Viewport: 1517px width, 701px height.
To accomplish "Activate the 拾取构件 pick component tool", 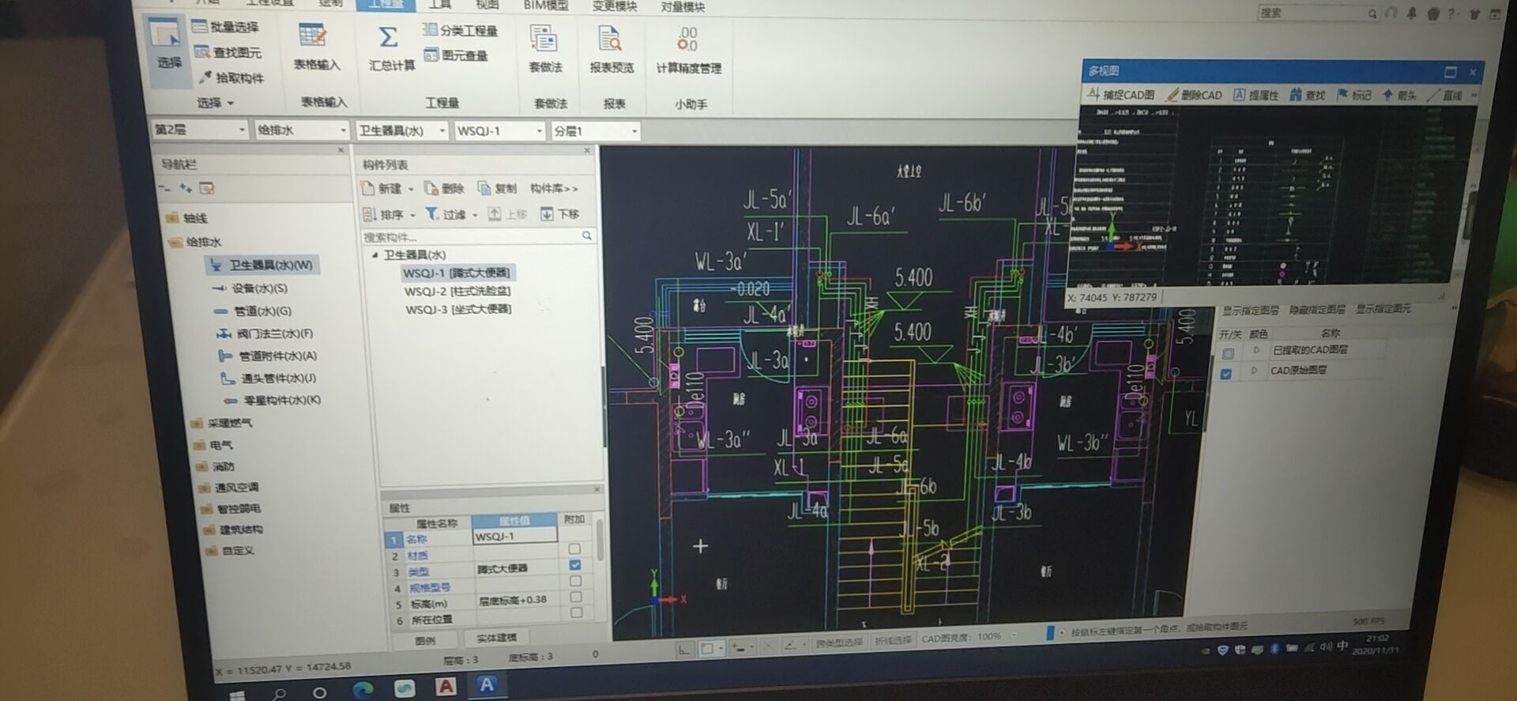I will (x=231, y=77).
